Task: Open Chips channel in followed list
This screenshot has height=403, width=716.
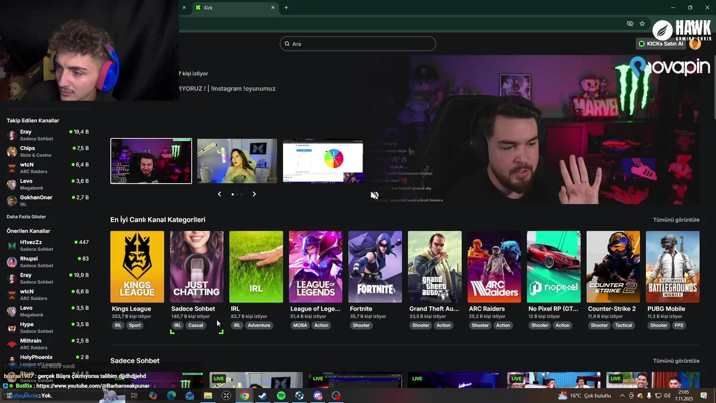Action: click(48, 152)
